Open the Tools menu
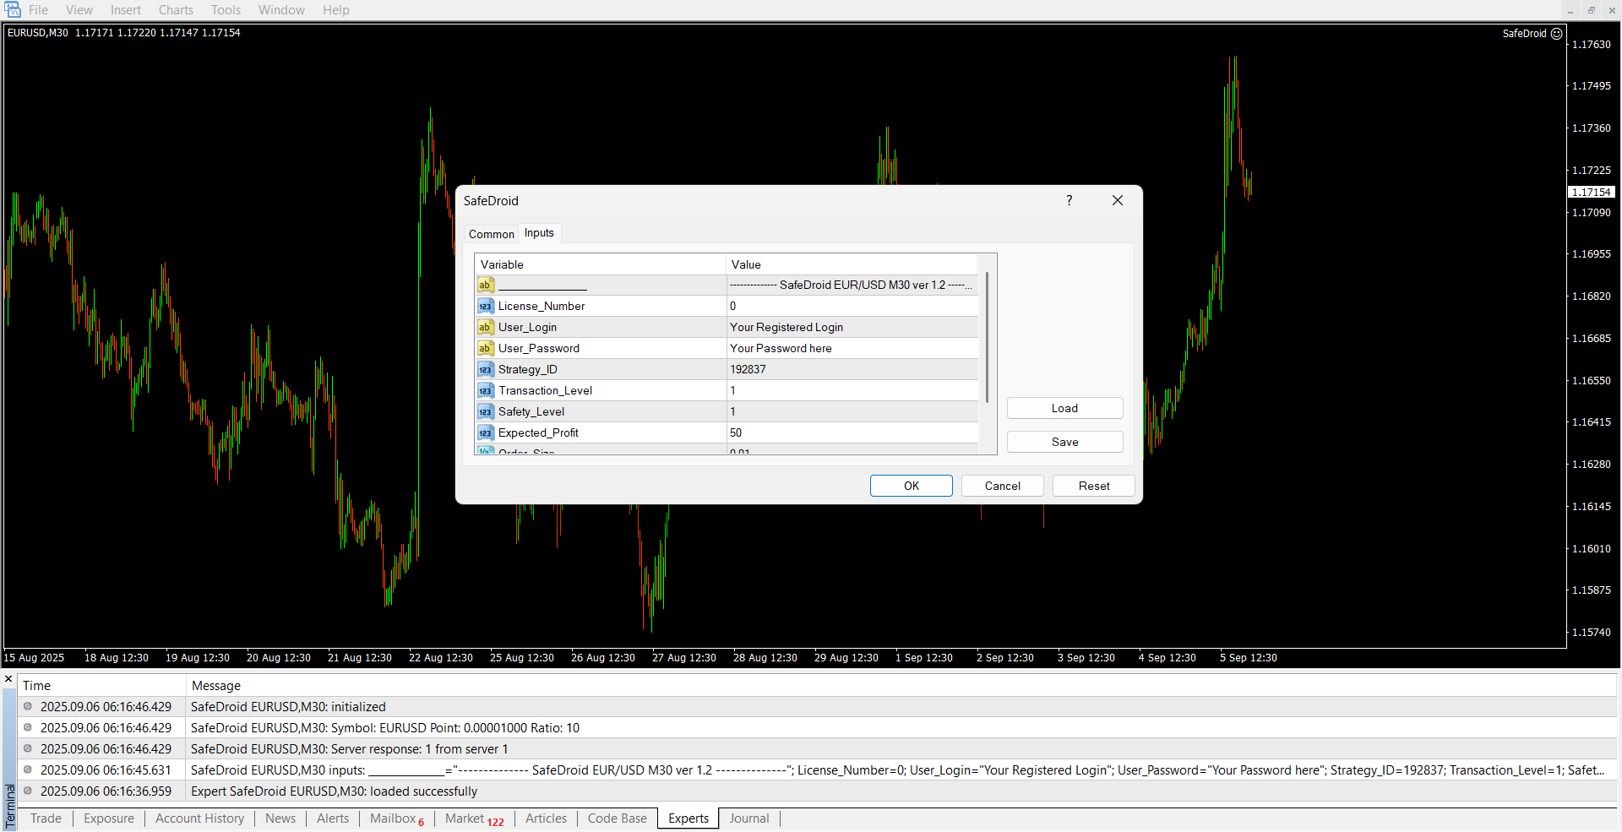The image size is (1622, 832). (226, 10)
